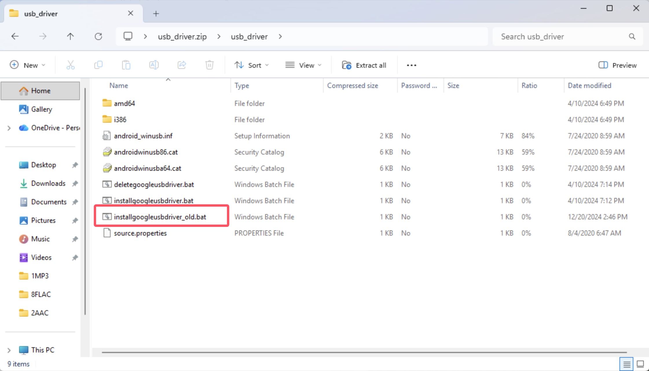Viewport: 649px width, 371px height.
Task: Open Gallery in navigation pane
Action: click(x=40, y=109)
